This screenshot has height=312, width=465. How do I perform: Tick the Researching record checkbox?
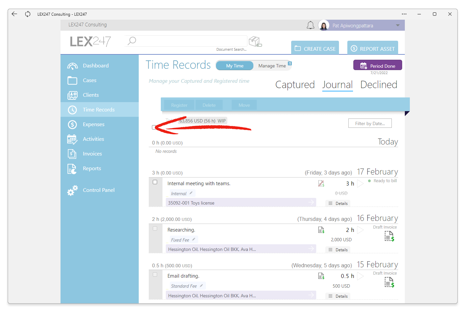point(155,229)
